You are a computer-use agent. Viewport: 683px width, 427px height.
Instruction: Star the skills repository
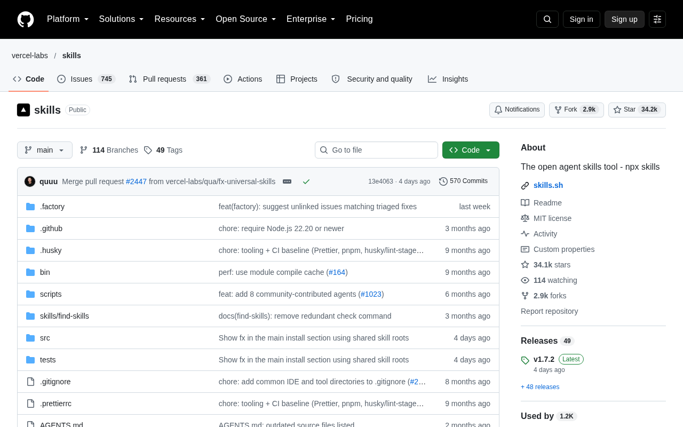click(x=637, y=110)
